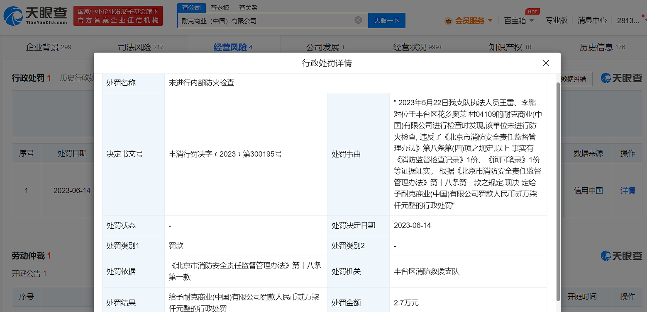Open the account menu starting with 2813

(x=628, y=20)
